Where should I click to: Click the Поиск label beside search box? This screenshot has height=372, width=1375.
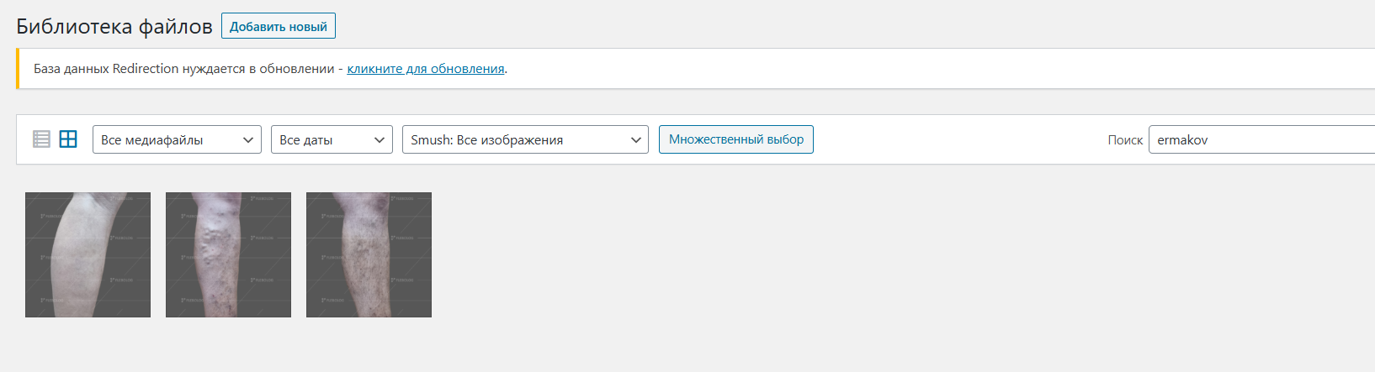click(1125, 140)
